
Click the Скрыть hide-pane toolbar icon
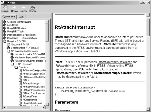click(5, 8)
